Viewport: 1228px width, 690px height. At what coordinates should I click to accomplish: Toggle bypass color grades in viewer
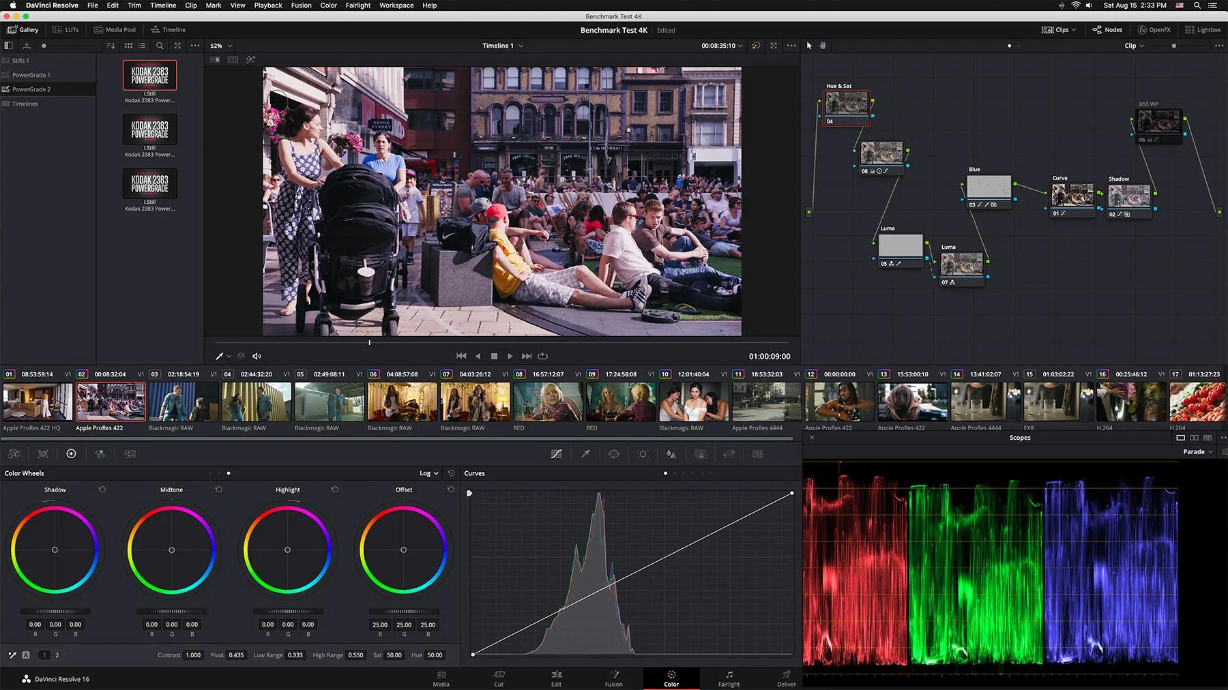click(756, 46)
